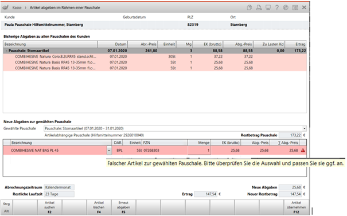Click Artikel löschen F4 button
347x216 pixels.
tap(99, 207)
